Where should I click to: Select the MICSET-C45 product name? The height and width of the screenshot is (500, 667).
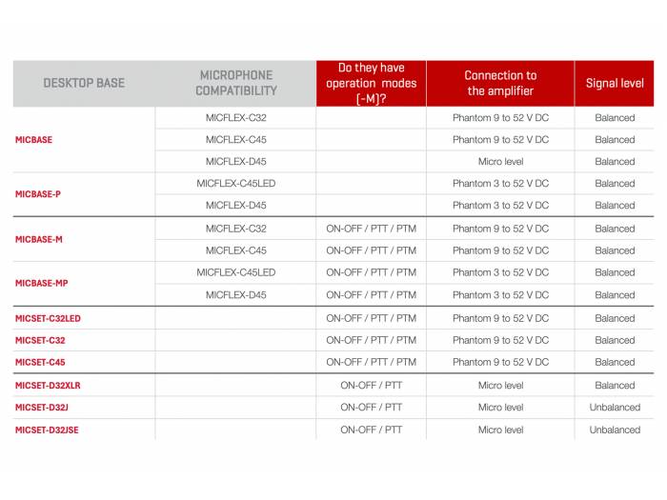(40, 362)
